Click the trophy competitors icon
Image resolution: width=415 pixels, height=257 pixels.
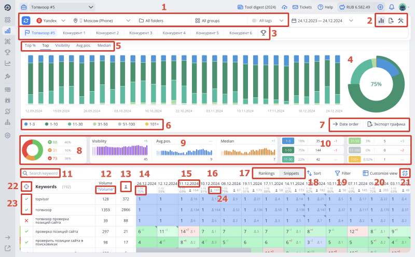point(264,33)
